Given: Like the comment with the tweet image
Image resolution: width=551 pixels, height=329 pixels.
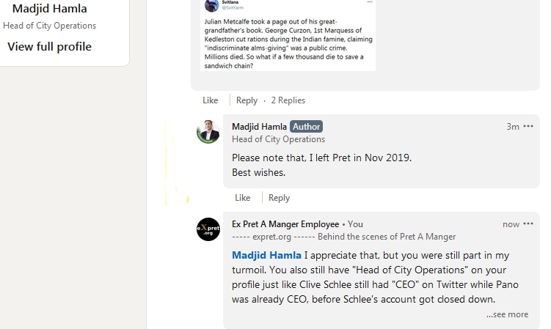Looking at the screenshot, I should (211, 100).
